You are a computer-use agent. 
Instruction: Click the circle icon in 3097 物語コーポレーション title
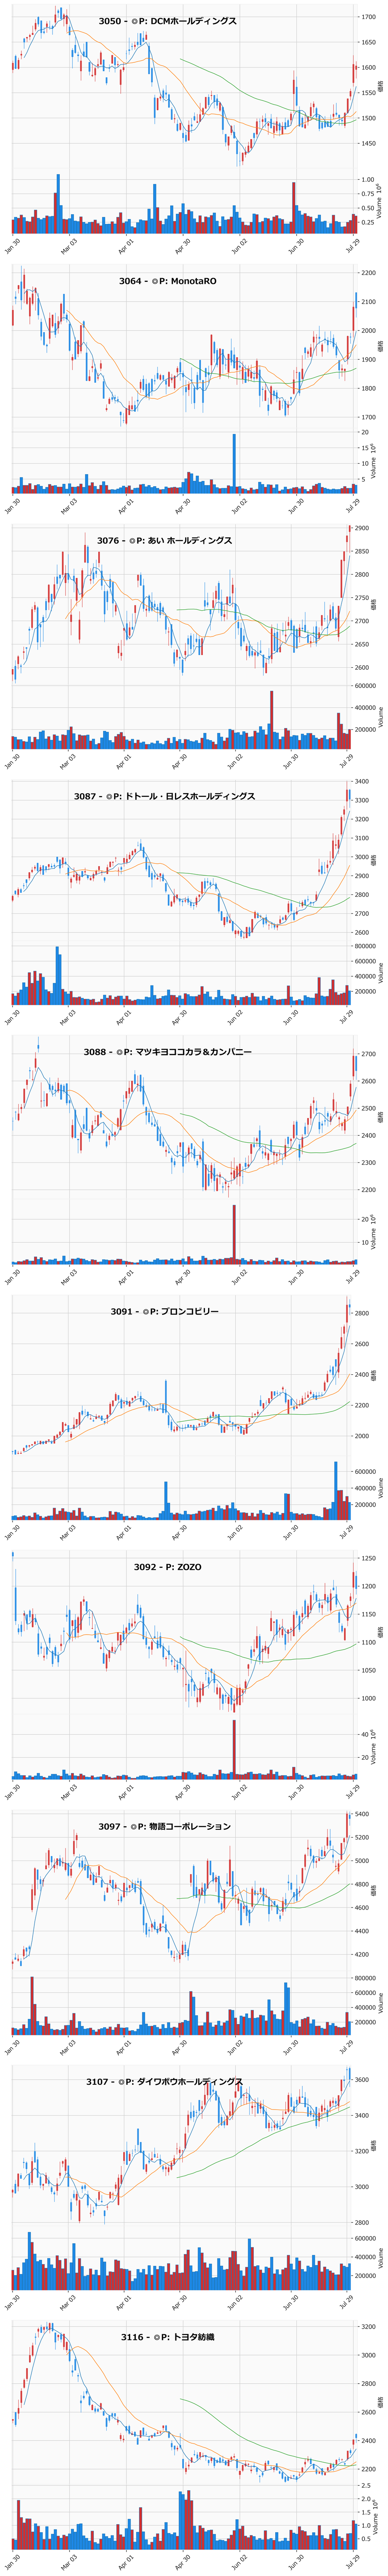(134, 1827)
